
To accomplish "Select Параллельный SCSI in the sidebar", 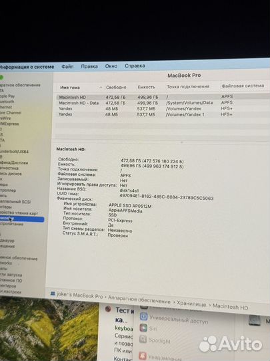I will 15,202.
